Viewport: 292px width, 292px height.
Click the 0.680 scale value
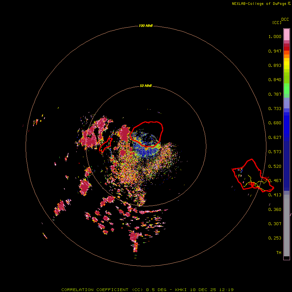(275, 123)
